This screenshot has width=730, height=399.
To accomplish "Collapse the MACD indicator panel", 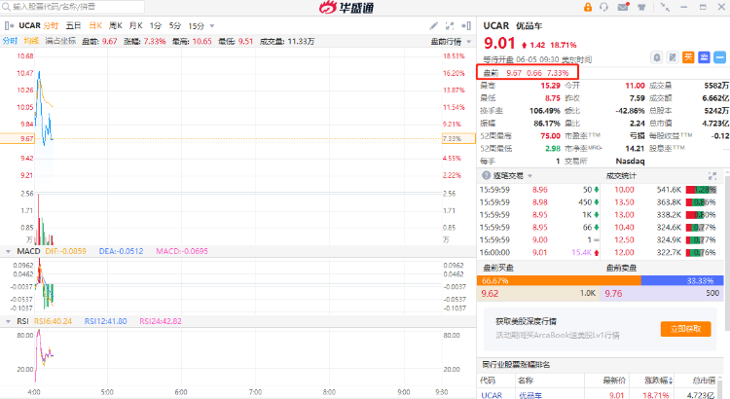I will coord(8,251).
